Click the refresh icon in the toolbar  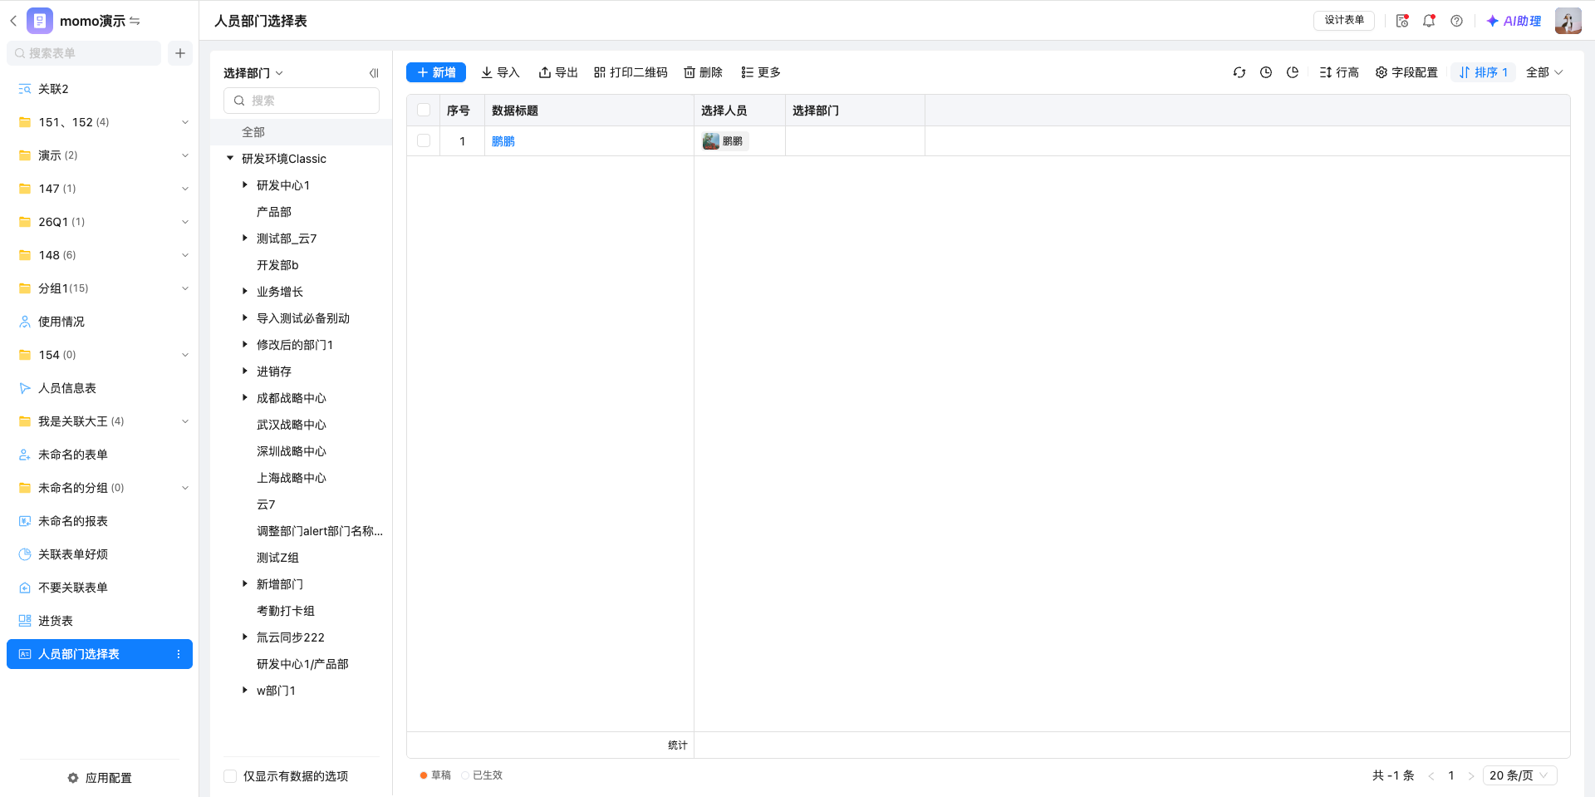click(x=1239, y=72)
